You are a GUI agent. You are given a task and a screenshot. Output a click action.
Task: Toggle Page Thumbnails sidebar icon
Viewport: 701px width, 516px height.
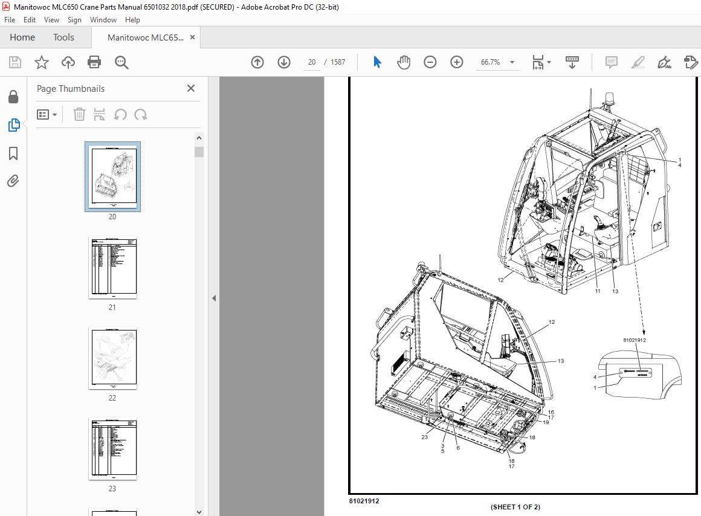point(14,125)
